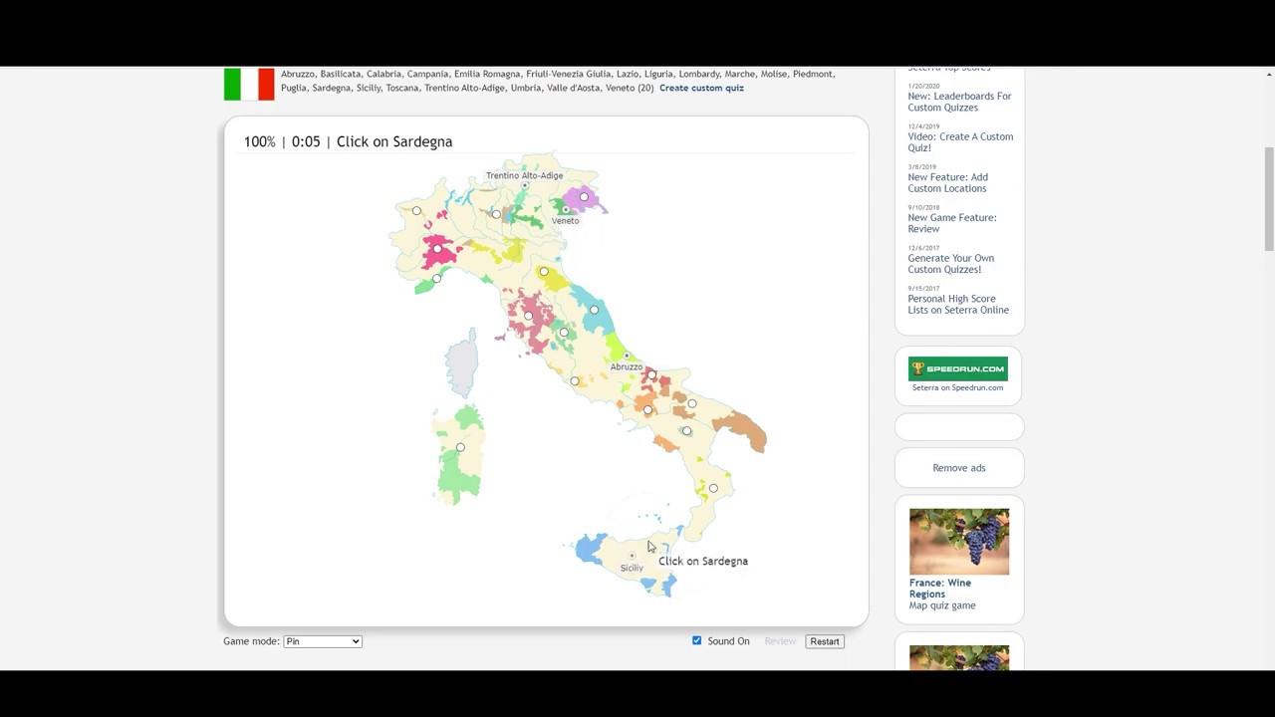The width and height of the screenshot is (1275, 717).
Task: Open Video: Create A Custom Quiz link
Action: [960, 142]
